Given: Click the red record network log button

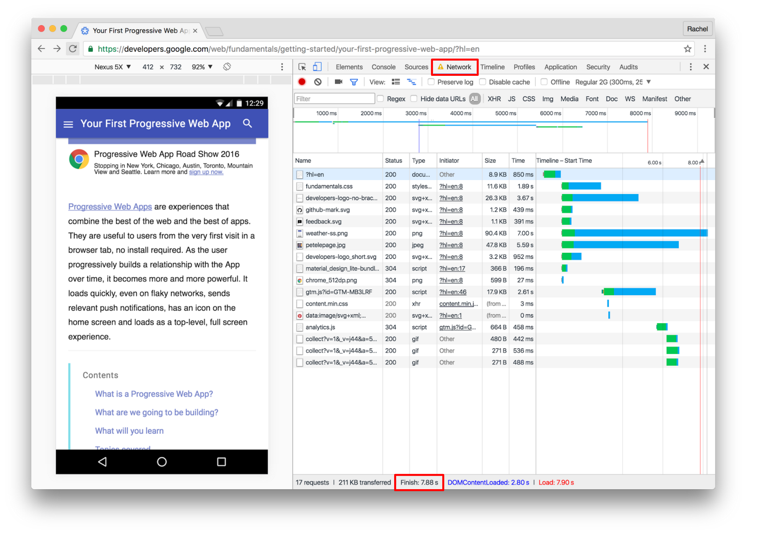Looking at the screenshot, I should [x=302, y=82].
